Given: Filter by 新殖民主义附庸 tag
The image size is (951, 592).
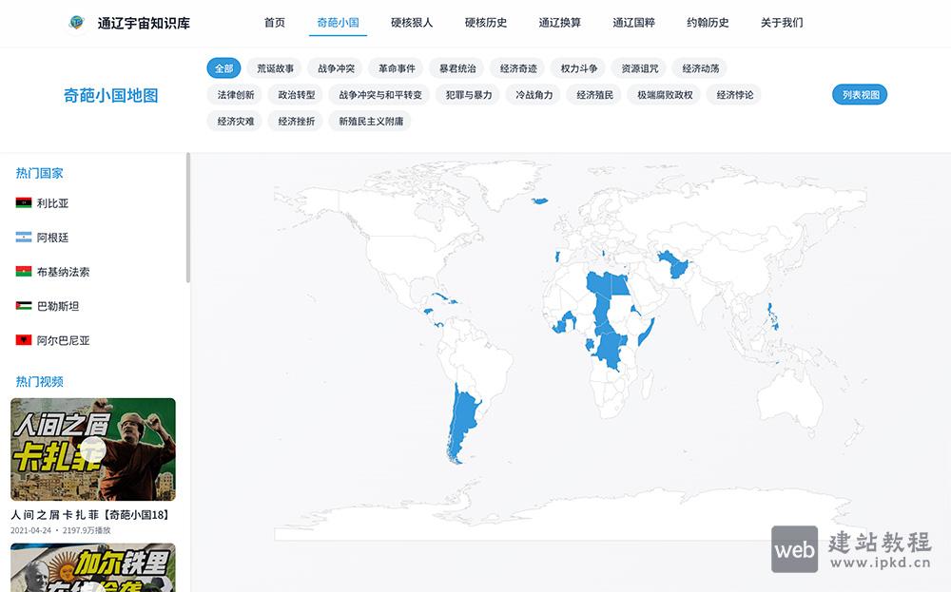Looking at the screenshot, I should 371,122.
